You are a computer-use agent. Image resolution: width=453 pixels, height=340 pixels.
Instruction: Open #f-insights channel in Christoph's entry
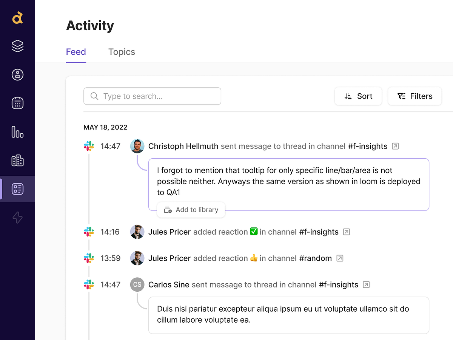click(368, 146)
